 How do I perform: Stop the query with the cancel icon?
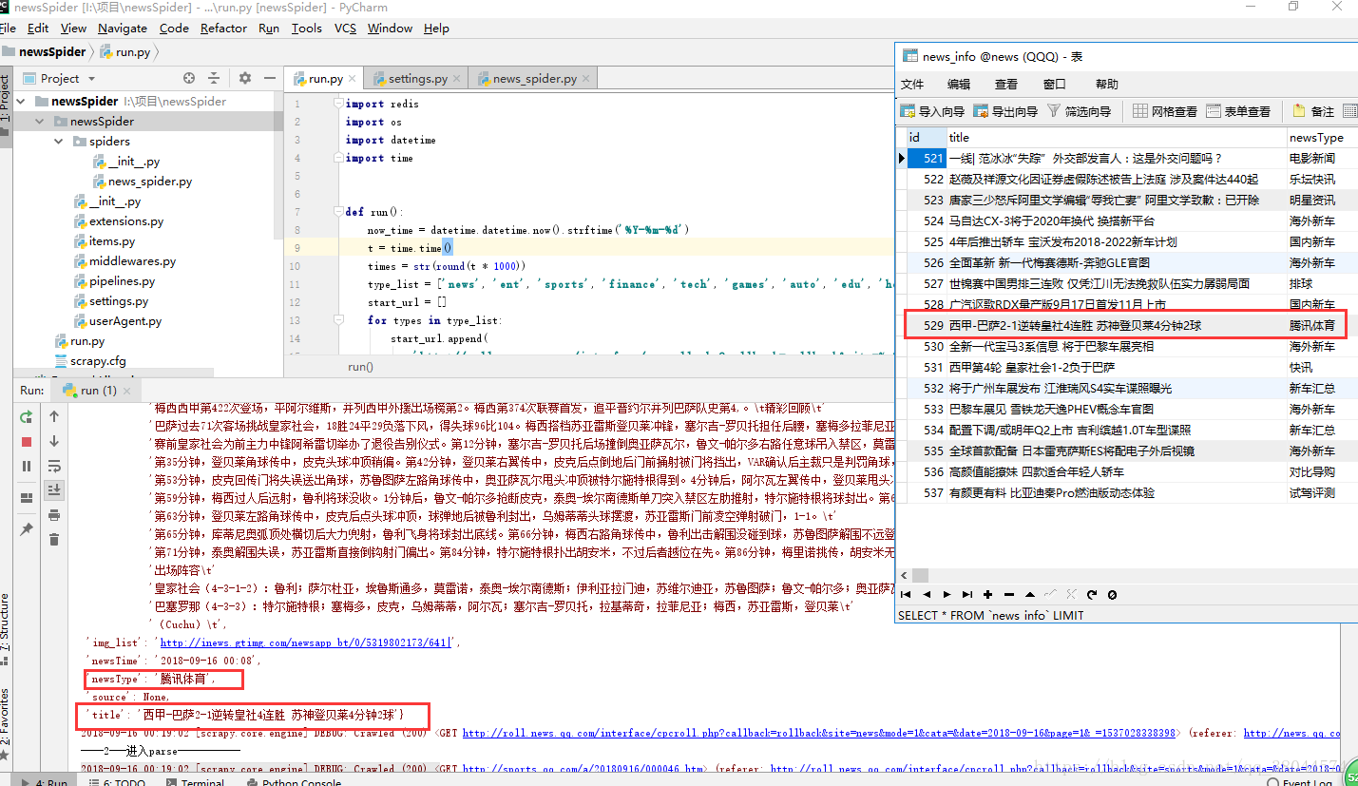(x=1112, y=594)
